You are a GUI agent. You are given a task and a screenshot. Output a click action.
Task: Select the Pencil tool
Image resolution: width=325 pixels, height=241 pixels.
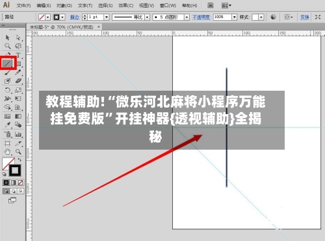[18, 73]
